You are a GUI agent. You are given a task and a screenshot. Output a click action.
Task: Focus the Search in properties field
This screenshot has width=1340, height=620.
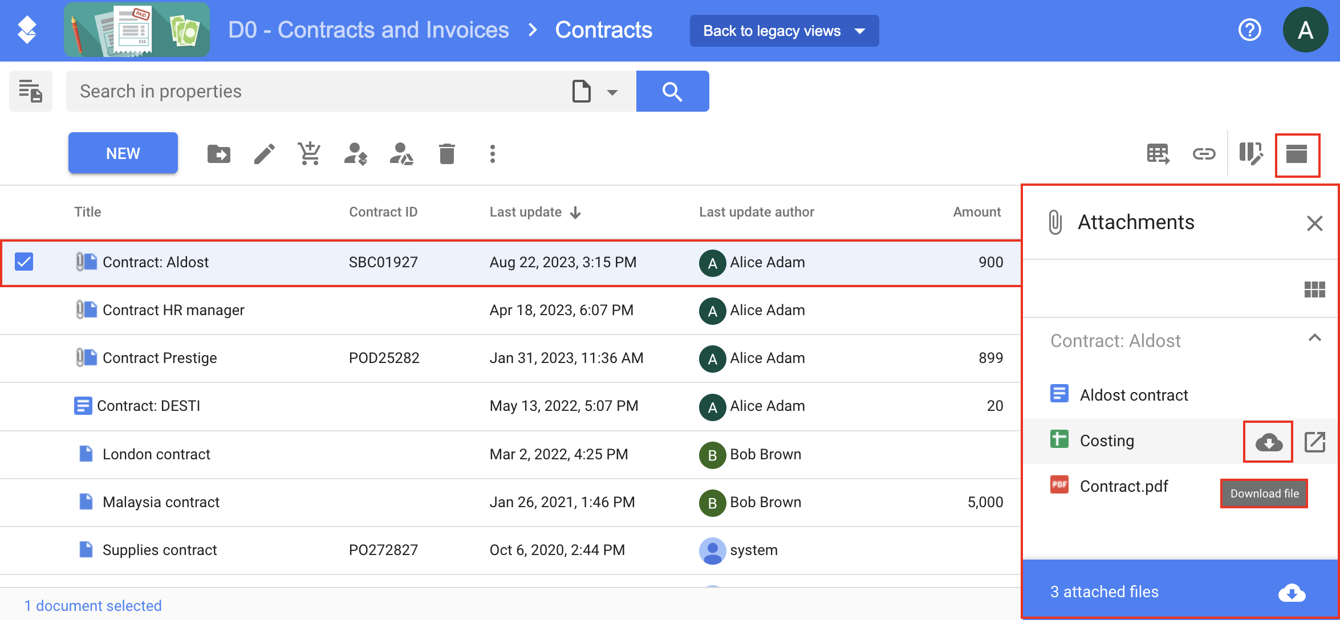(319, 91)
